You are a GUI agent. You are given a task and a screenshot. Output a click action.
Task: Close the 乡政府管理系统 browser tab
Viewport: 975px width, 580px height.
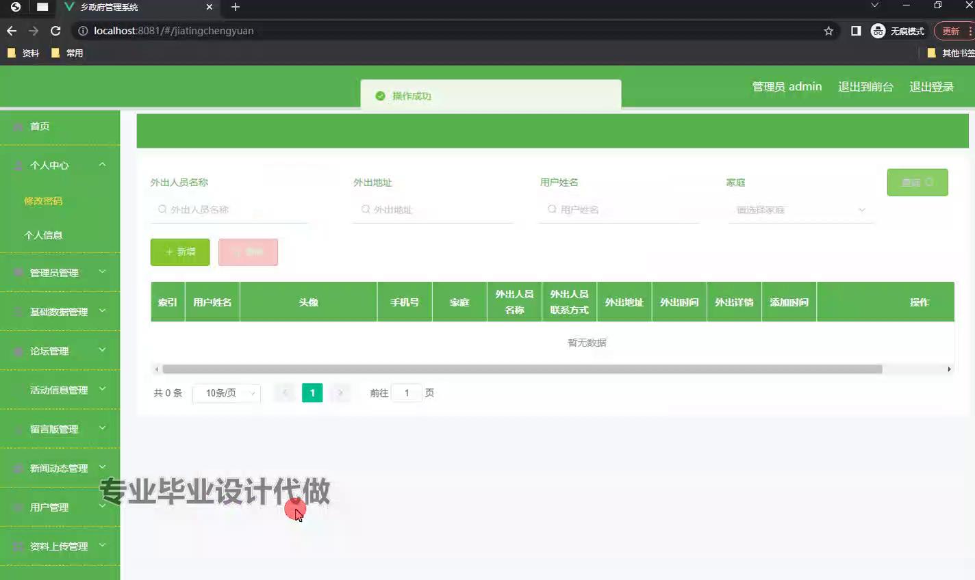[210, 7]
